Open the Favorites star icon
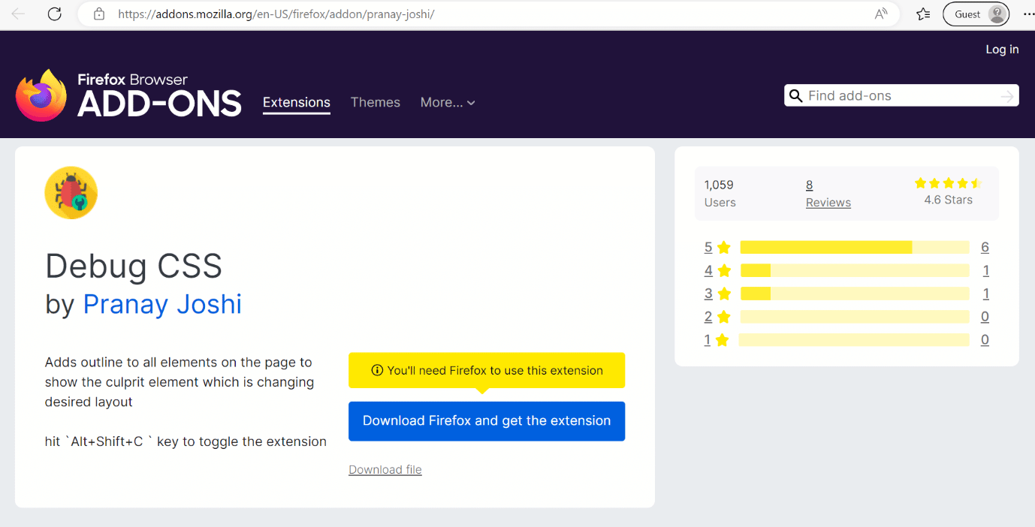Image resolution: width=1035 pixels, height=527 pixels. click(923, 14)
